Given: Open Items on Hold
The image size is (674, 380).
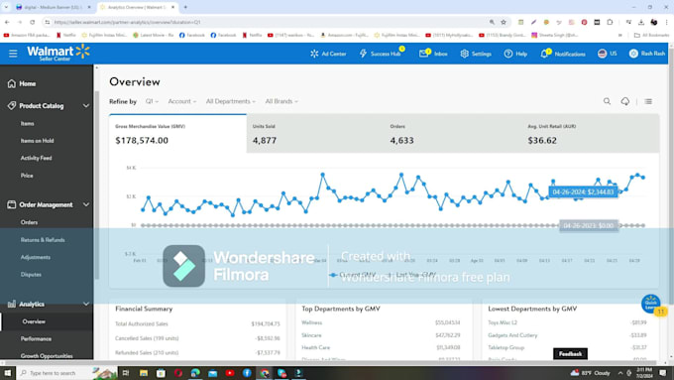Looking at the screenshot, I should pos(37,141).
